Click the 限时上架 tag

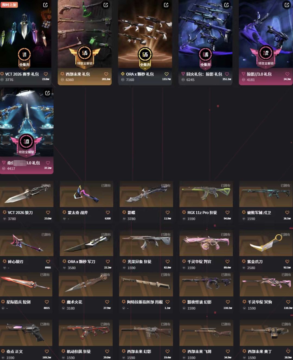click(x=9, y=5)
